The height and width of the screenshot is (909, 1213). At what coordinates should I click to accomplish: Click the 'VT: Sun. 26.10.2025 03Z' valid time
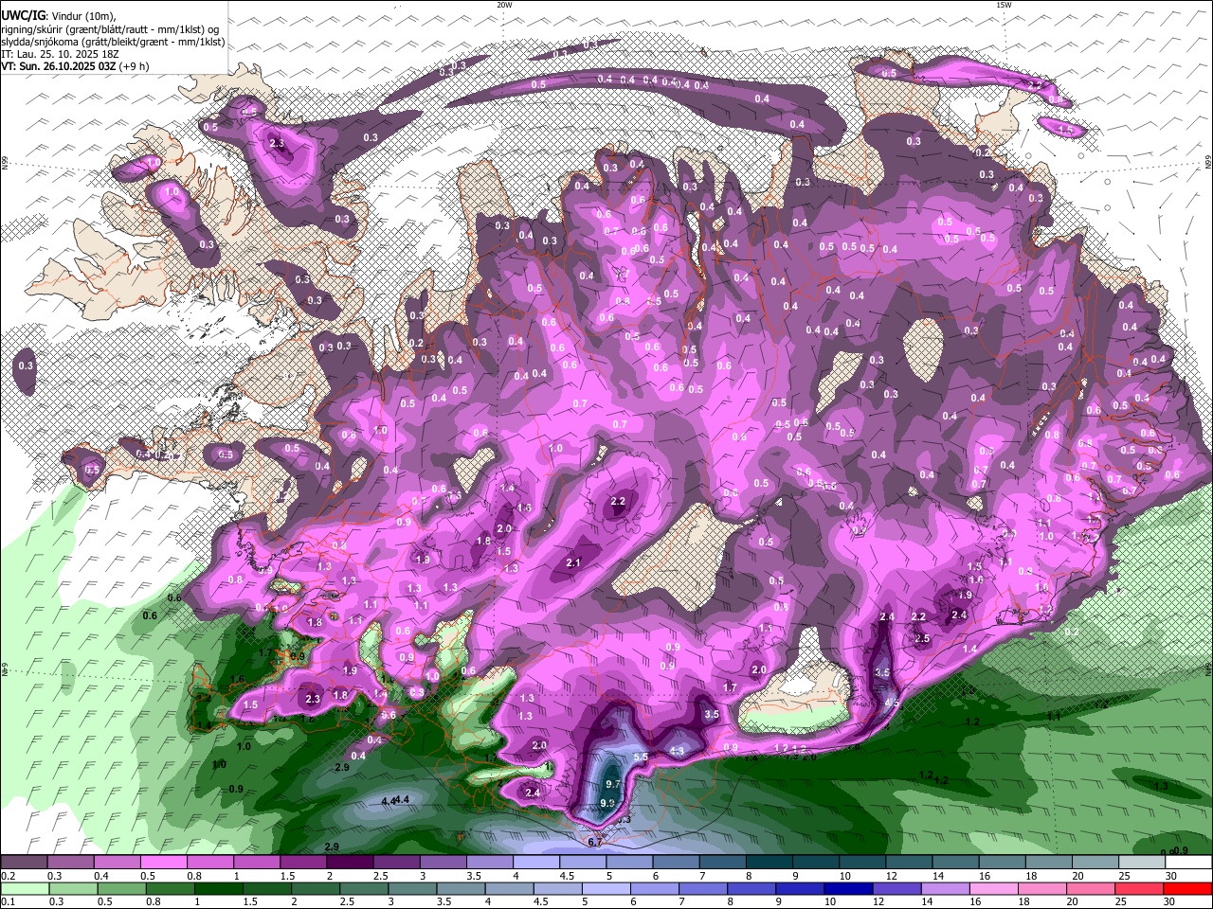coord(59,67)
